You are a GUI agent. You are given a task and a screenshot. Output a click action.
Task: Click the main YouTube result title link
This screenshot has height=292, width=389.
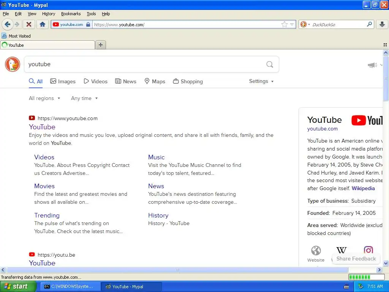[x=42, y=127]
